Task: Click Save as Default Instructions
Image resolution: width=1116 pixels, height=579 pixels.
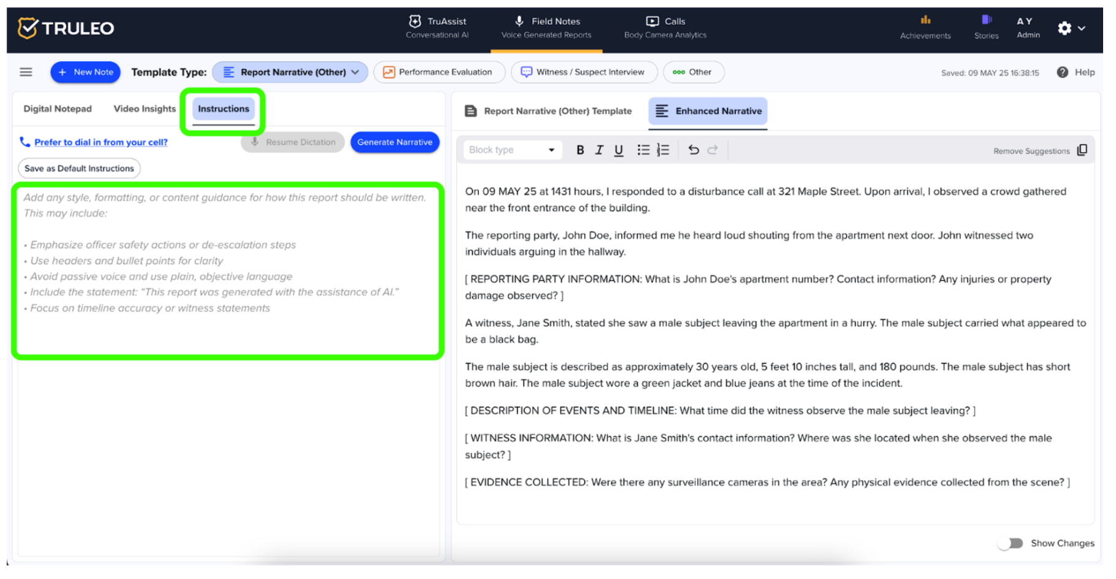Action: 79,169
